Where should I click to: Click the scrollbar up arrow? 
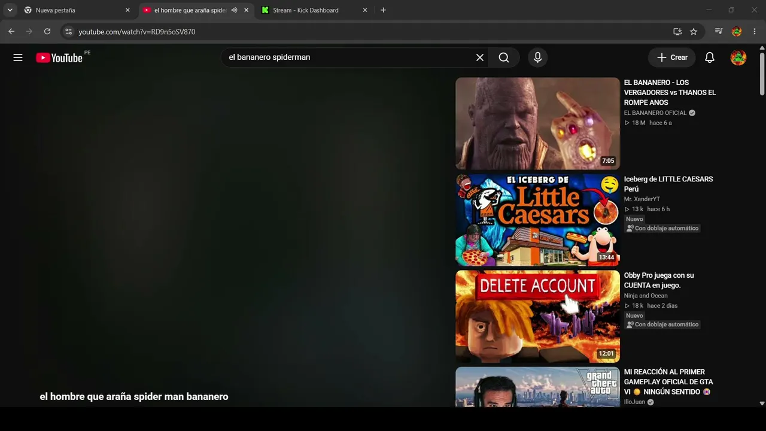[x=762, y=47]
